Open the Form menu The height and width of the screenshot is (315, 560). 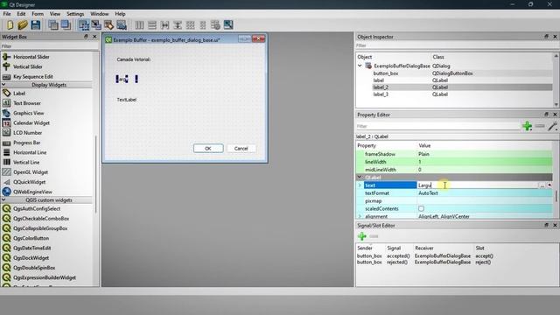click(38, 14)
